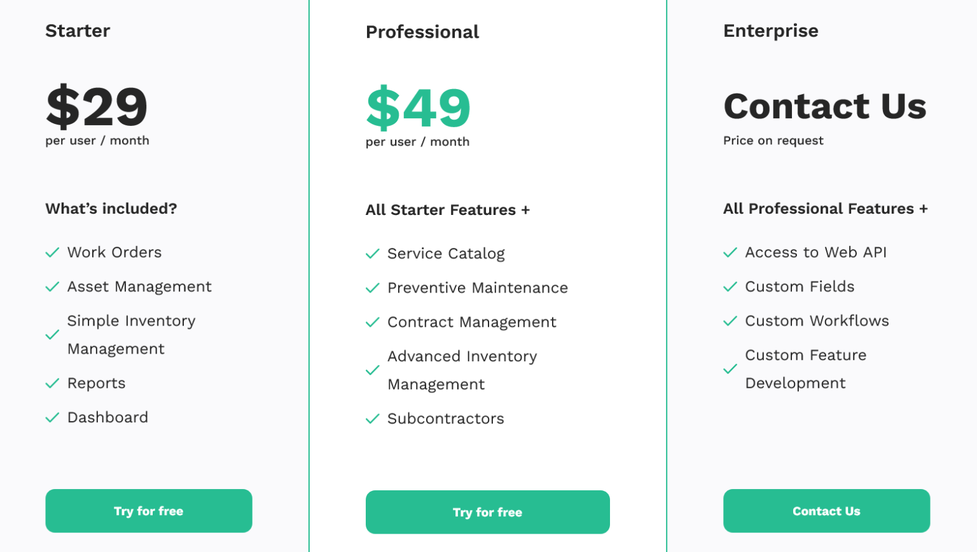977x552 pixels.
Task: Select the Contract Management checkmark
Action: click(x=373, y=322)
